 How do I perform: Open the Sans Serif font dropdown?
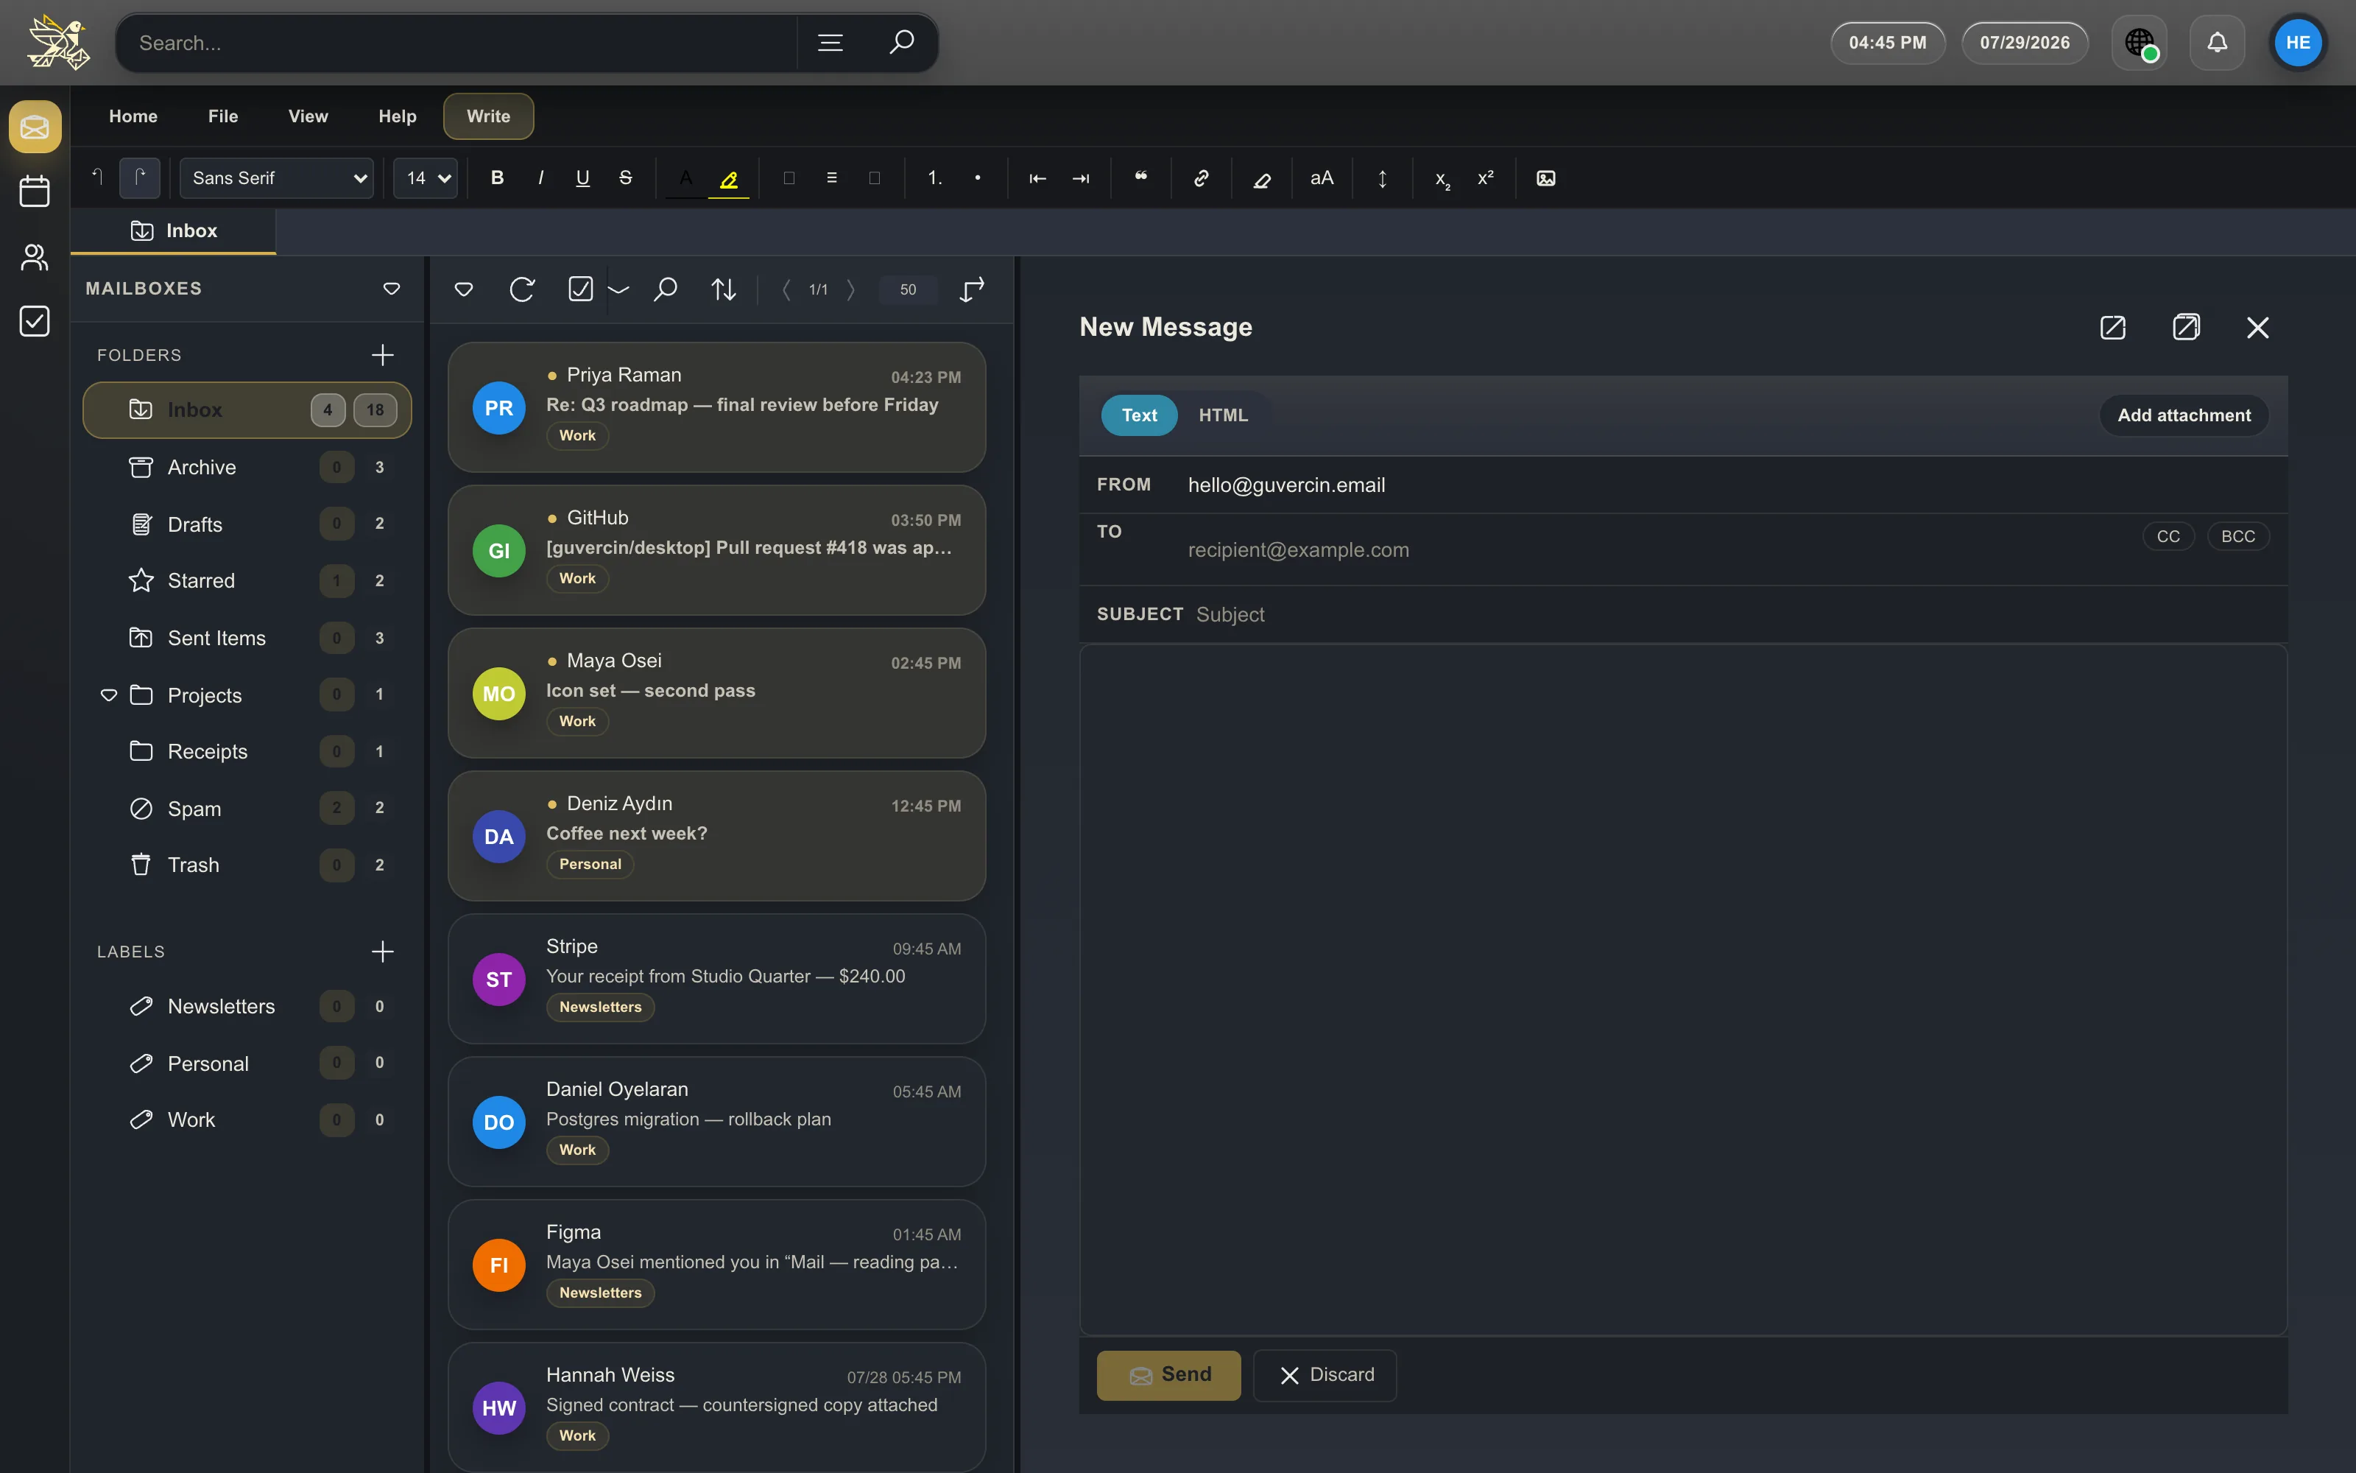(x=277, y=178)
